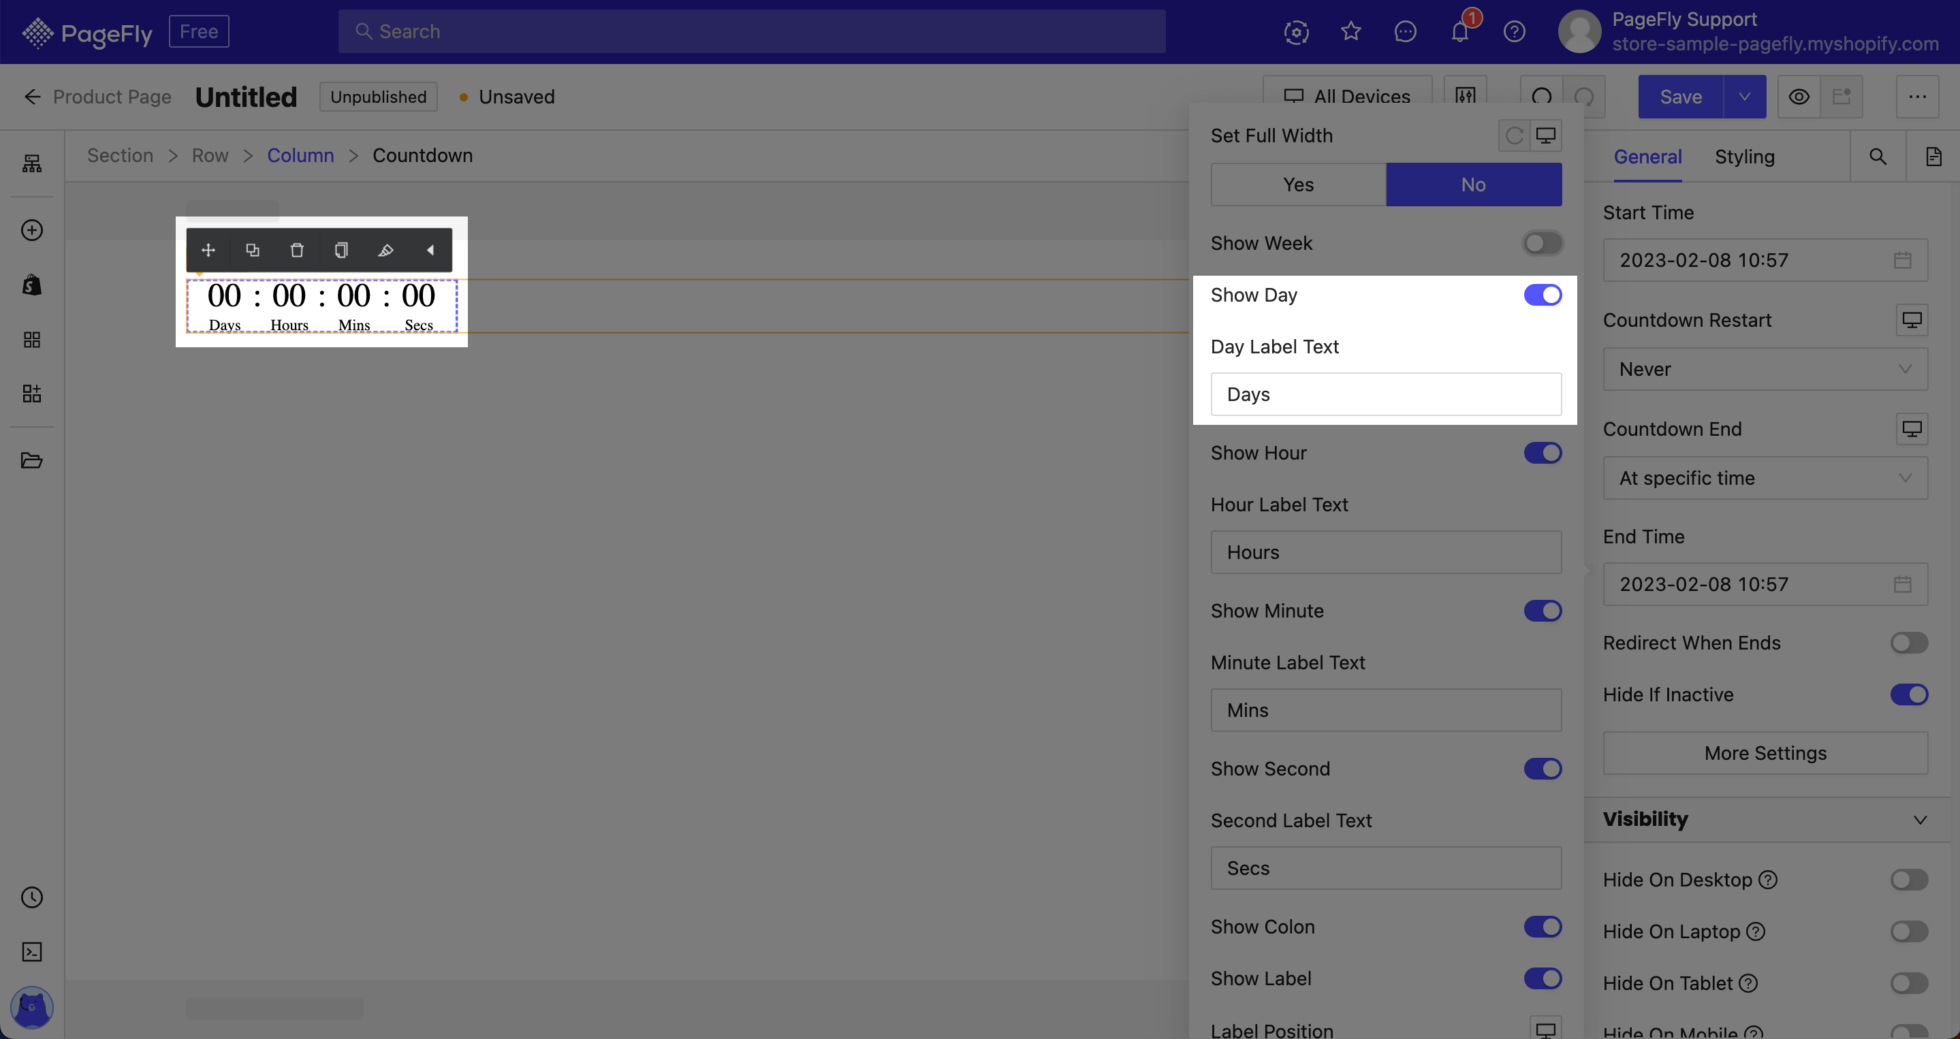Open the grid-with-plus icon in the left sidebar
This screenshot has height=1039, width=1960.
[x=32, y=394]
